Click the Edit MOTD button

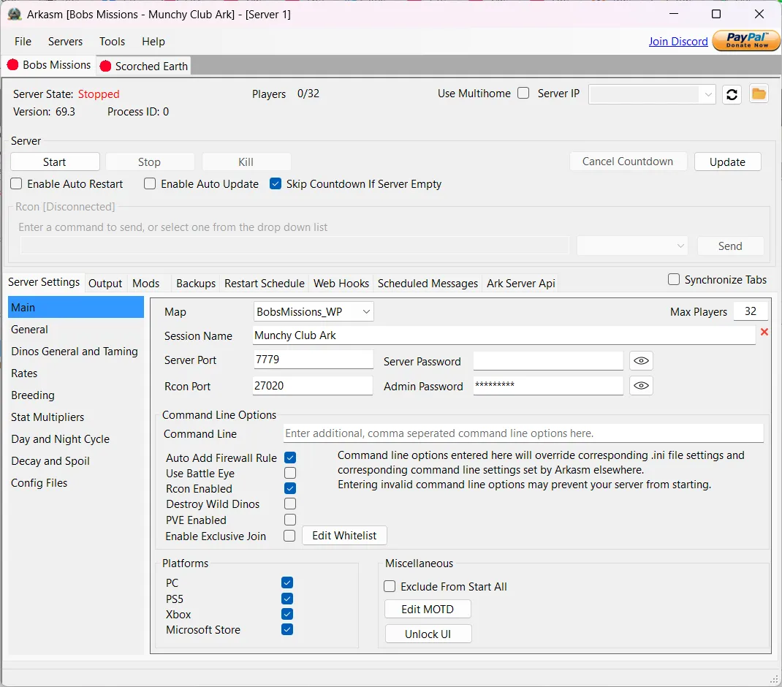point(428,610)
